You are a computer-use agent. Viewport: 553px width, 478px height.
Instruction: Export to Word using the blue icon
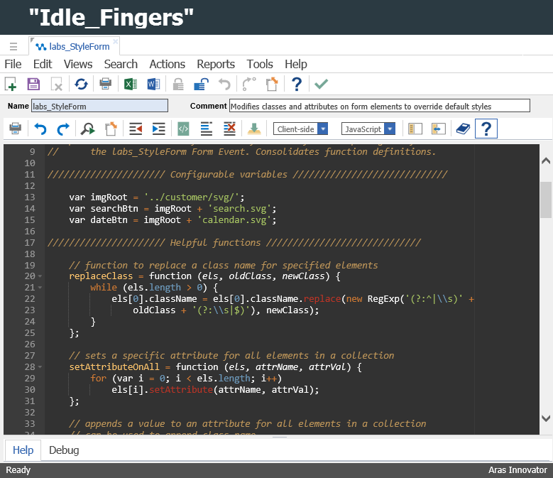click(153, 85)
